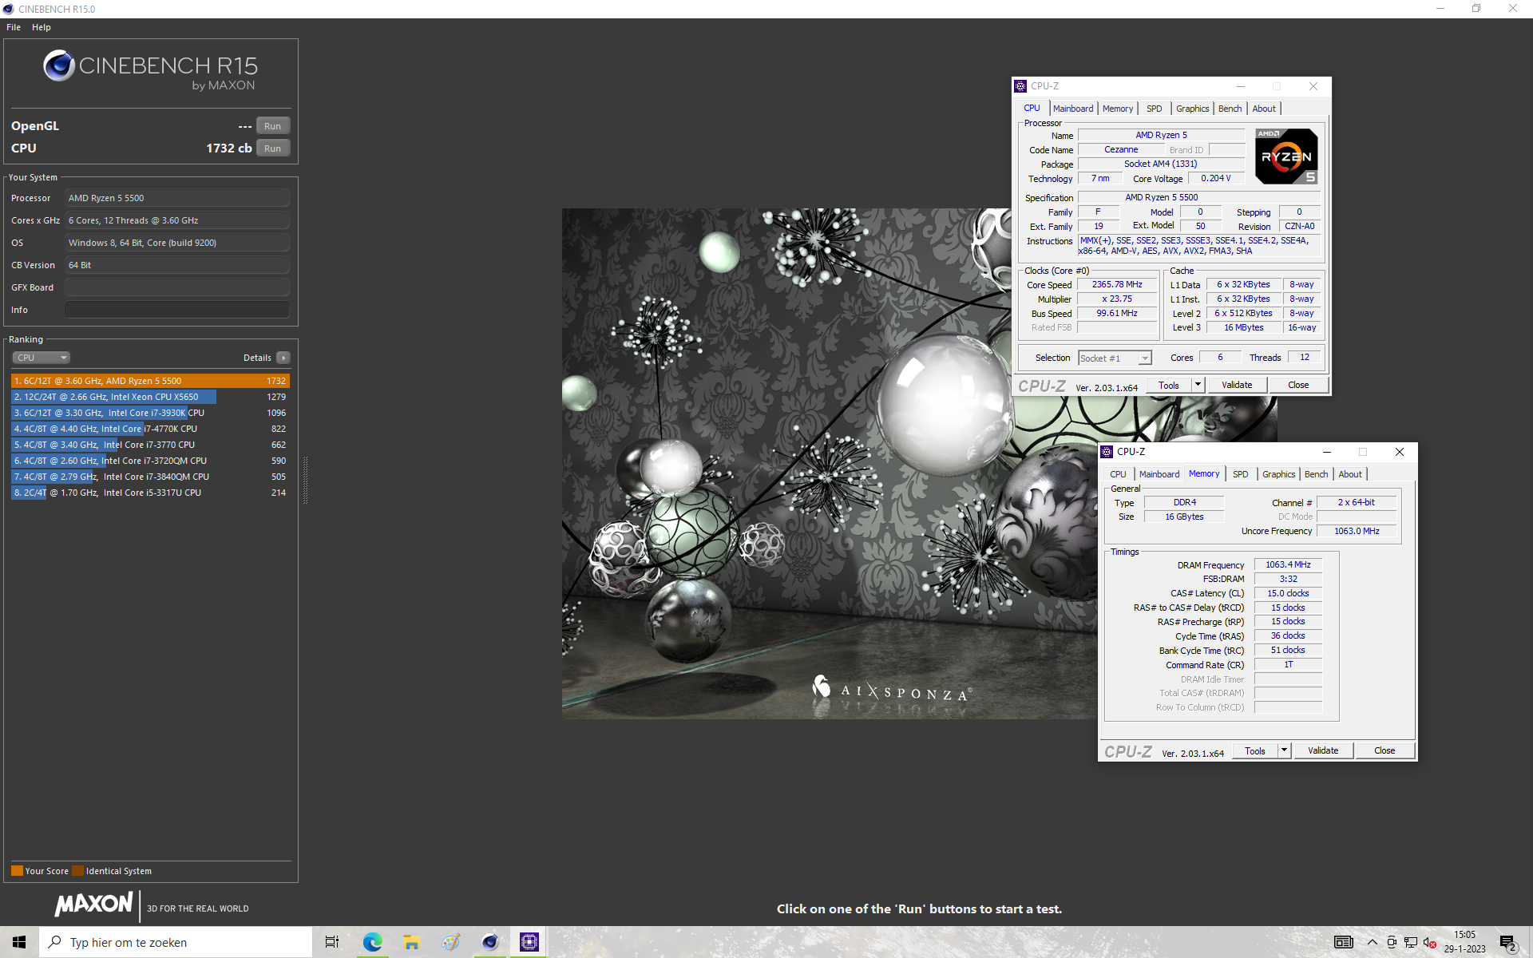The image size is (1533, 958).
Task: Open the About tab in the upper CPU-Z window
Action: (1264, 109)
